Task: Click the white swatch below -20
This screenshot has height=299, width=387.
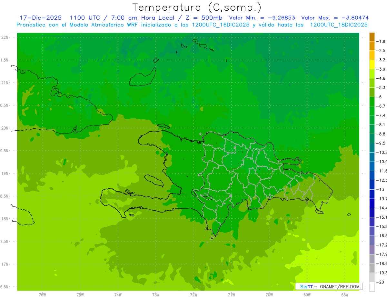Action: tap(372, 287)
